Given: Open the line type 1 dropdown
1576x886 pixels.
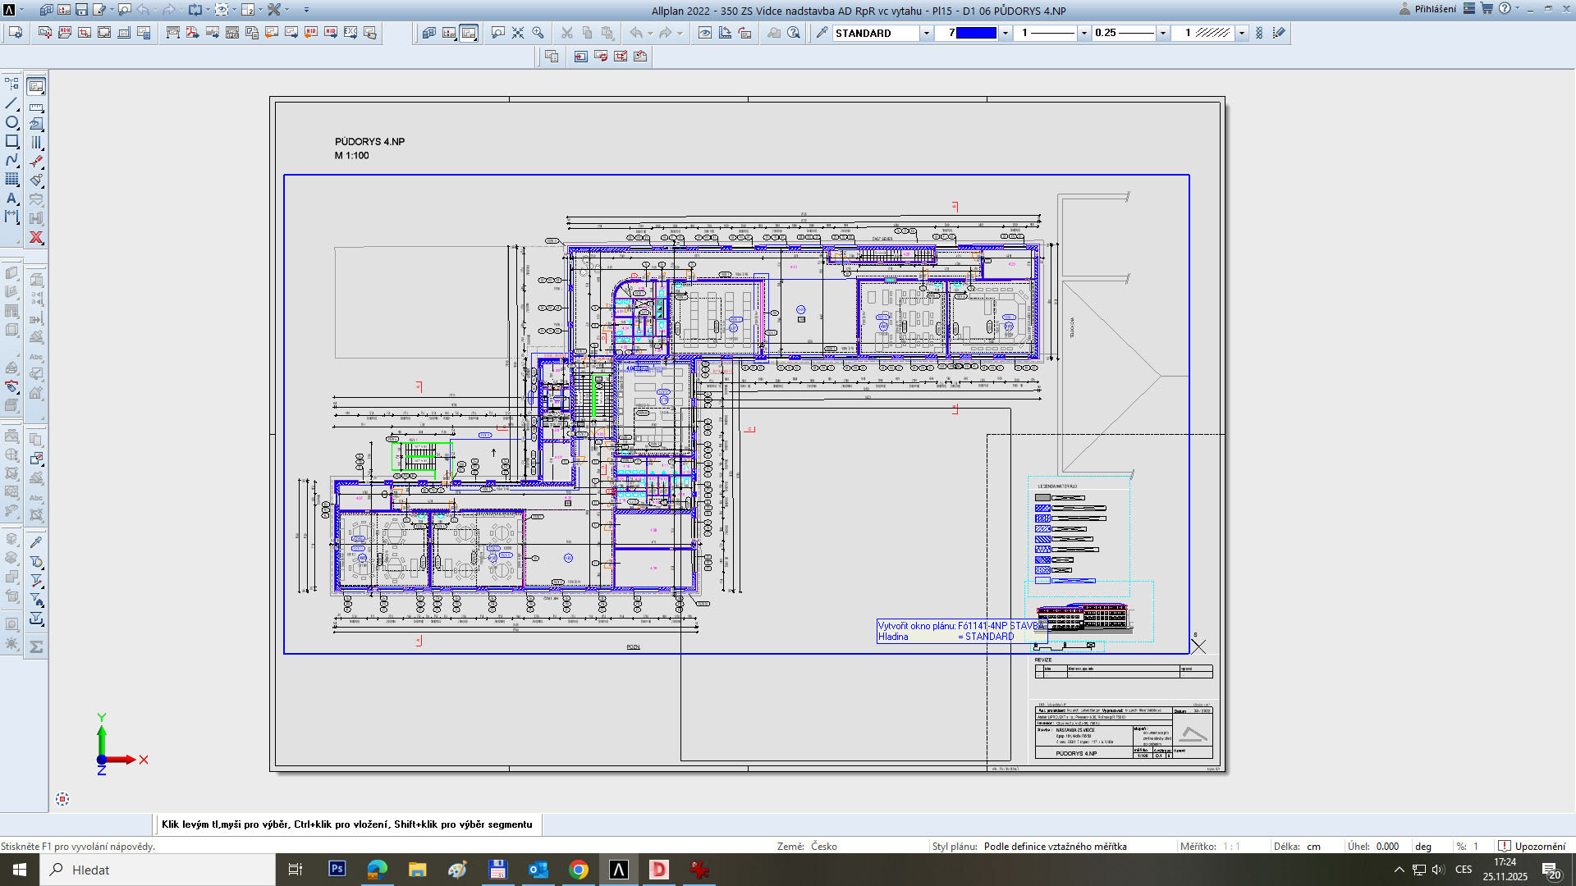Looking at the screenshot, I should point(1083,33).
